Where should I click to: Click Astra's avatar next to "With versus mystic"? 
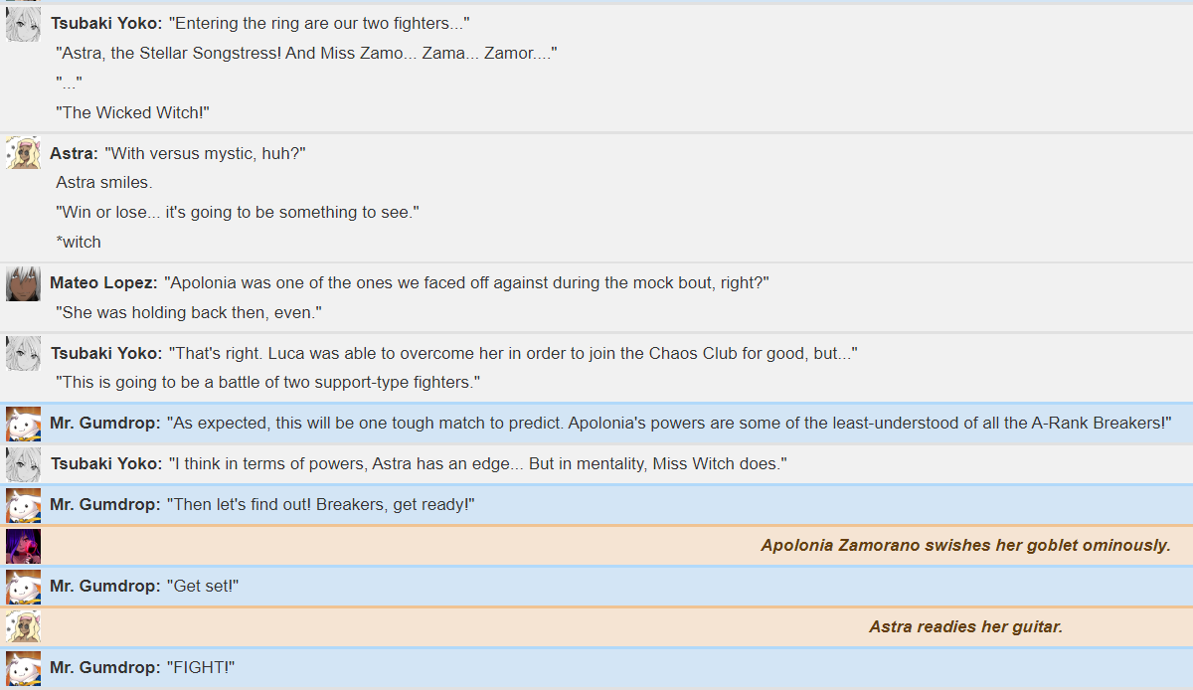pos(23,153)
